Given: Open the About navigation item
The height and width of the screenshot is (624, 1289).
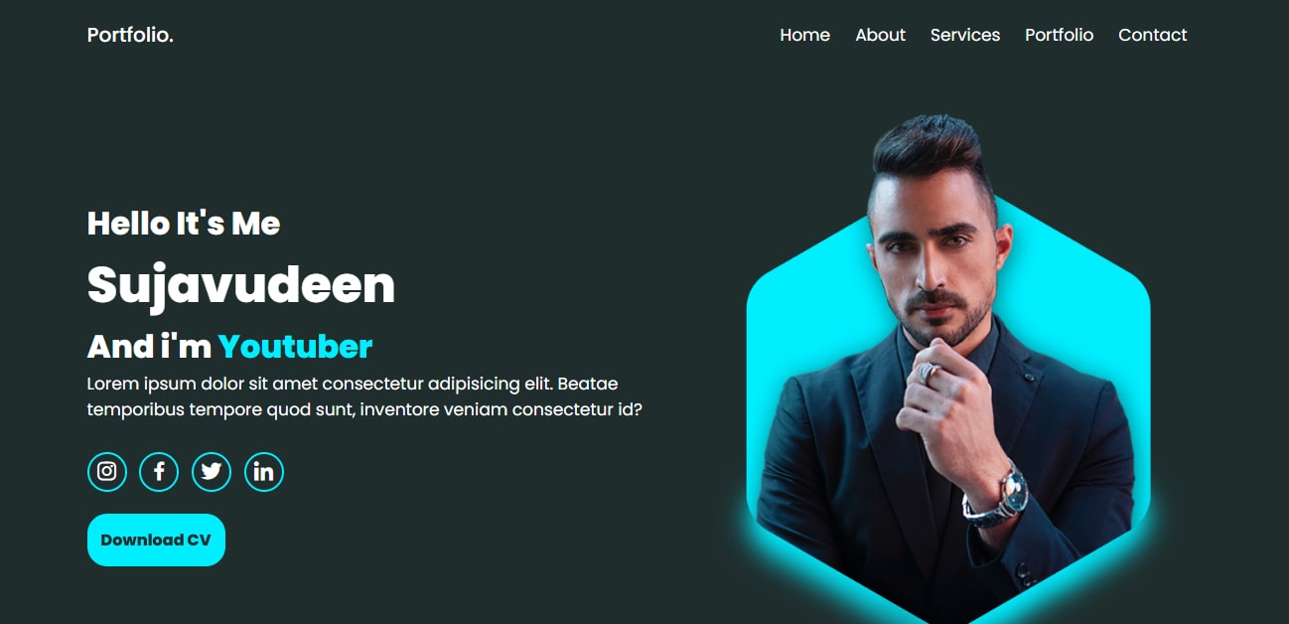Looking at the screenshot, I should [880, 35].
